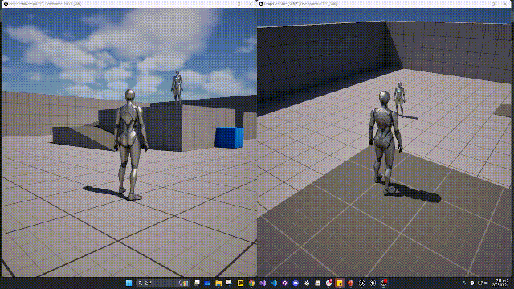The image size is (514, 289).
Task: Open Visual Studio purple icon in taskbar
Action: pyautogui.click(x=263, y=283)
